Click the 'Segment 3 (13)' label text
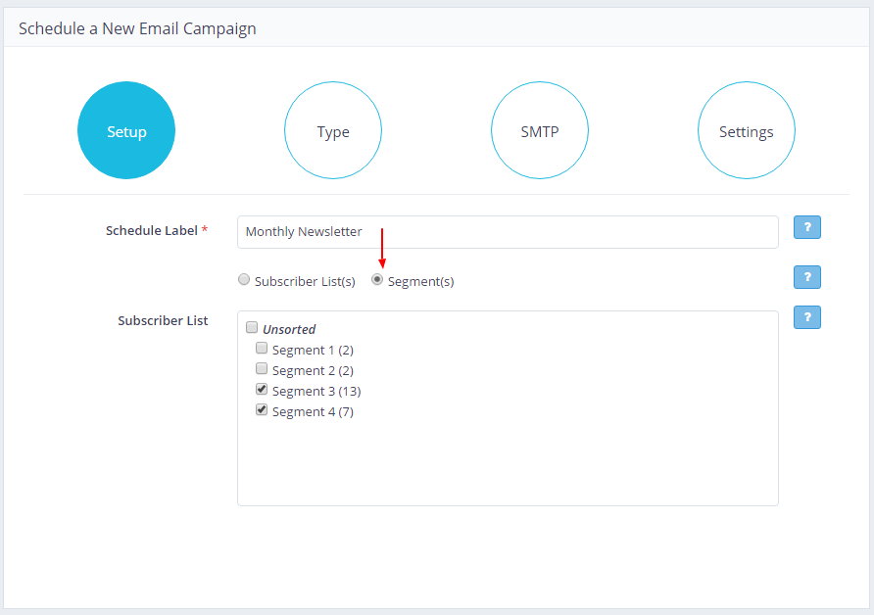The width and height of the screenshot is (874, 615). click(316, 392)
